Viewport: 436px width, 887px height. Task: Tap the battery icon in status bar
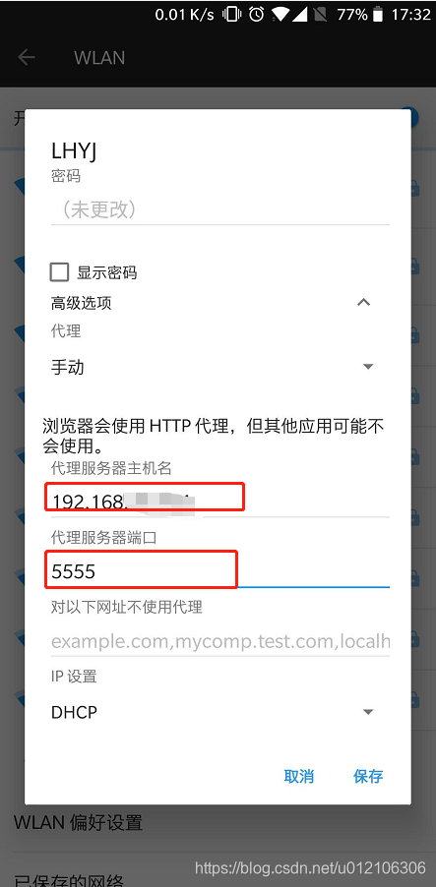point(379,14)
